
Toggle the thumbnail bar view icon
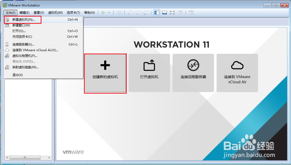(x=164, y=12)
